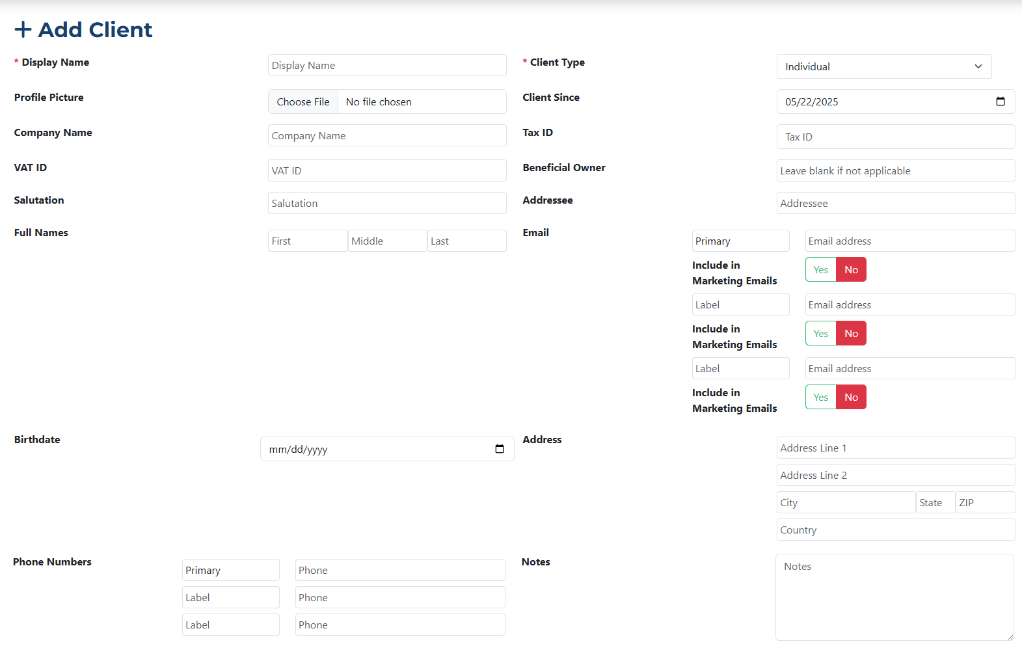Click the Beneficial Owner label

(x=564, y=168)
